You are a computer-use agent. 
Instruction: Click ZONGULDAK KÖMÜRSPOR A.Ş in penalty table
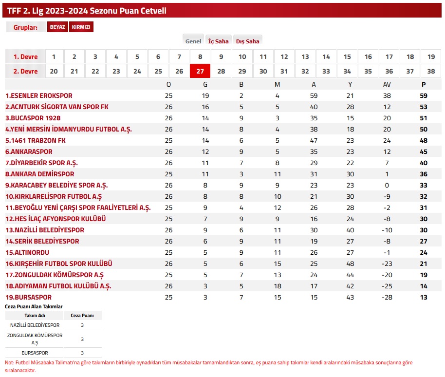(35, 339)
